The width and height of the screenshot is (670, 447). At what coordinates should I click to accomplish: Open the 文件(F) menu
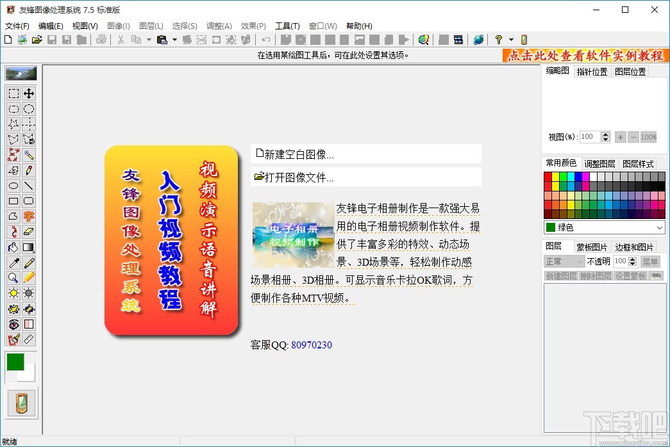pos(17,26)
